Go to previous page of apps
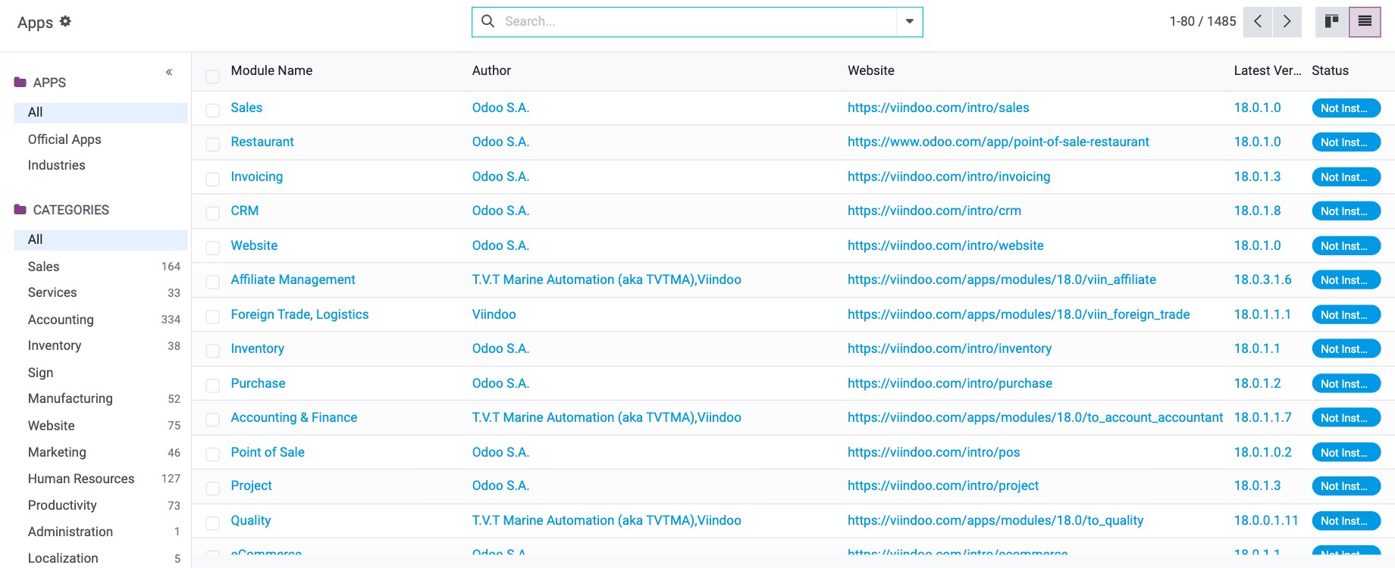This screenshot has width=1395, height=568. pos(1258,21)
